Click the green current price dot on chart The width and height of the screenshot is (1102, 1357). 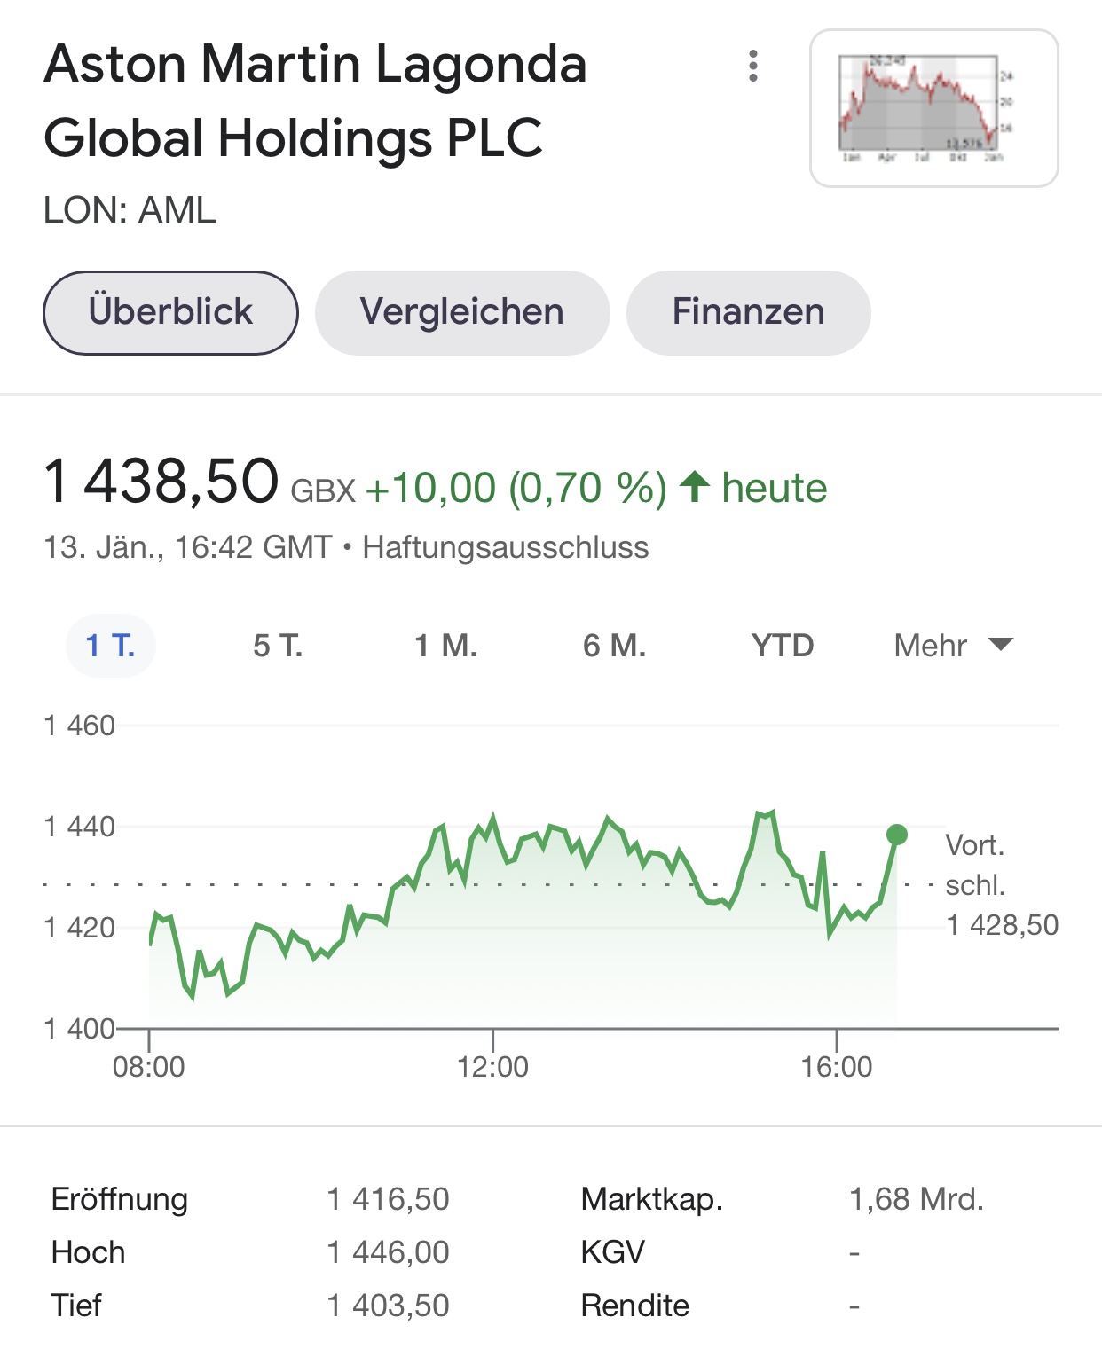click(897, 835)
